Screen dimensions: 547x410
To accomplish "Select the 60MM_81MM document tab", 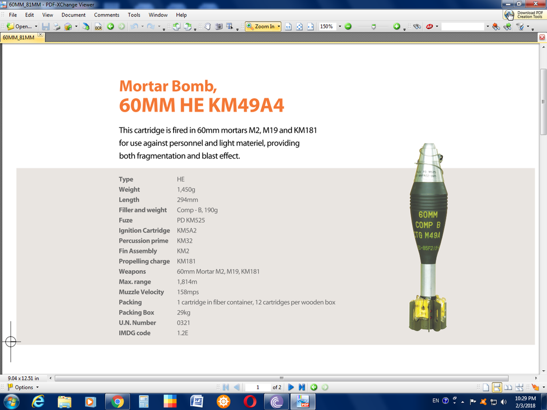I will point(19,37).
